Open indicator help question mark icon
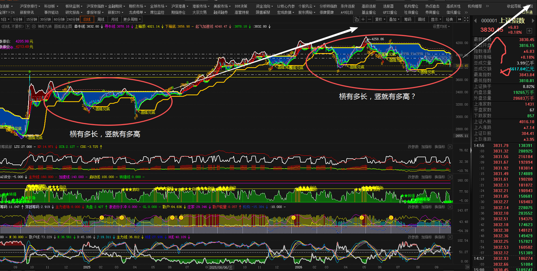Image resolution: width=537 pixels, height=271 pixels. 27,26
